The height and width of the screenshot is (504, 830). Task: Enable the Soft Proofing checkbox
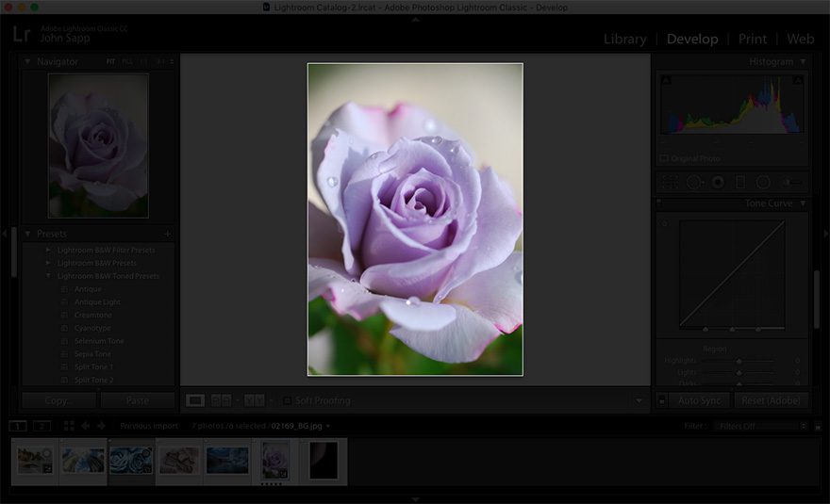coord(287,400)
